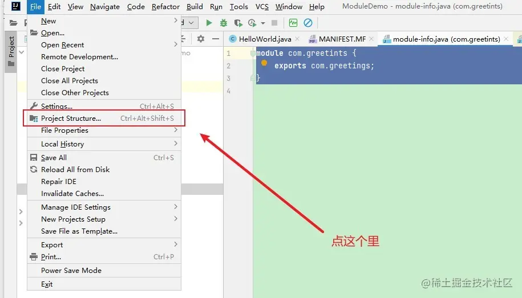Open the Help menu
Viewport: 522px width, 298px height.
click(317, 7)
